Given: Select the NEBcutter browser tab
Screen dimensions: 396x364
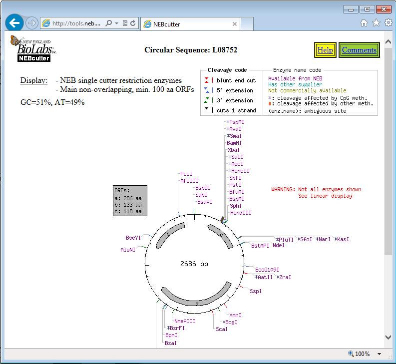Looking at the screenshot, I should click(x=190, y=24).
